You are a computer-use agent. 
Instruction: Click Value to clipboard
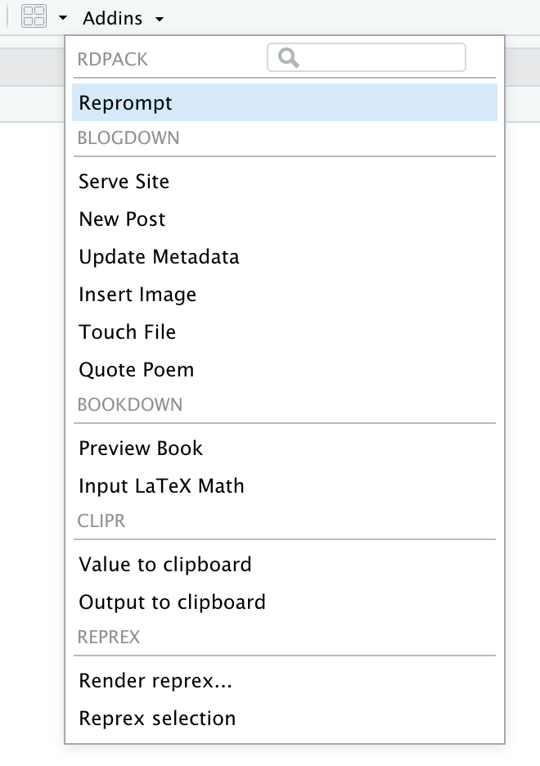pos(164,564)
